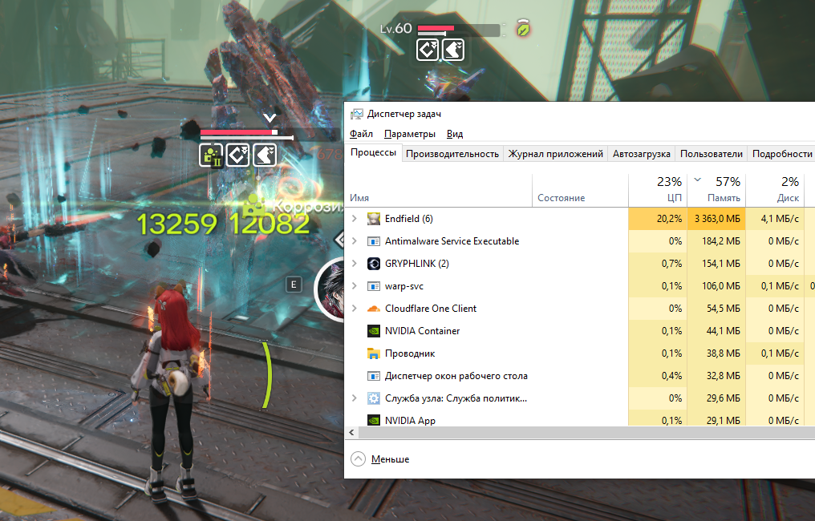The image size is (815, 521).
Task: Click the Cloudflare One Client cloud icon
Action: click(373, 309)
